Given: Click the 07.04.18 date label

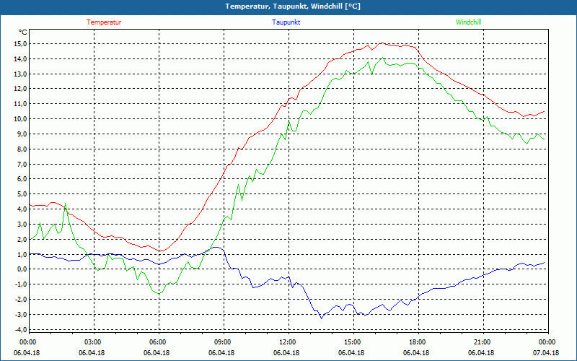Looking at the screenshot, I should (x=546, y=353).
